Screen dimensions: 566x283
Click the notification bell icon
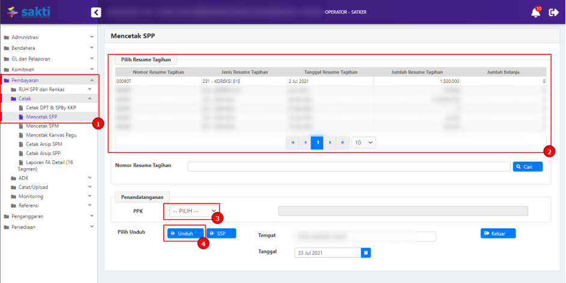pos(535,13)
